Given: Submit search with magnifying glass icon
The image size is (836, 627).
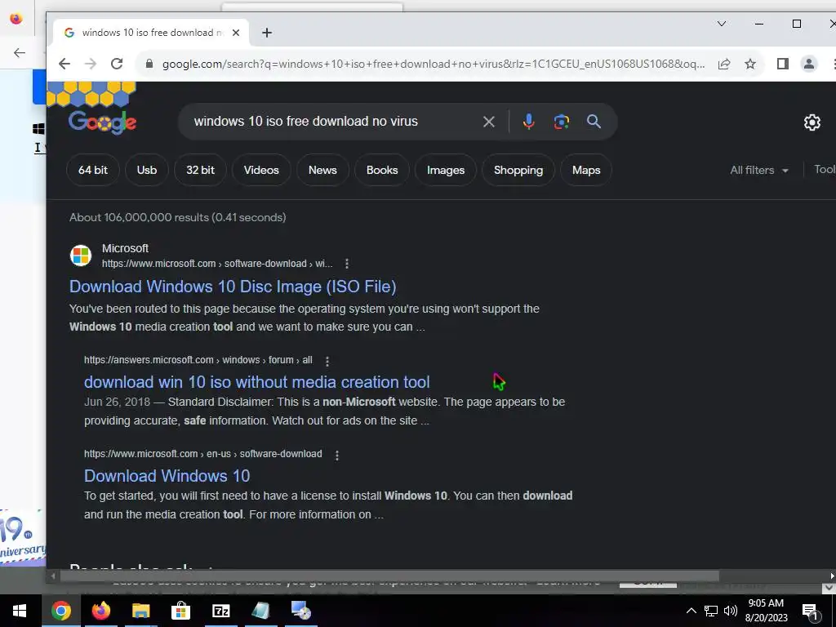Looking at the screenshot, I should pos(594,122).
